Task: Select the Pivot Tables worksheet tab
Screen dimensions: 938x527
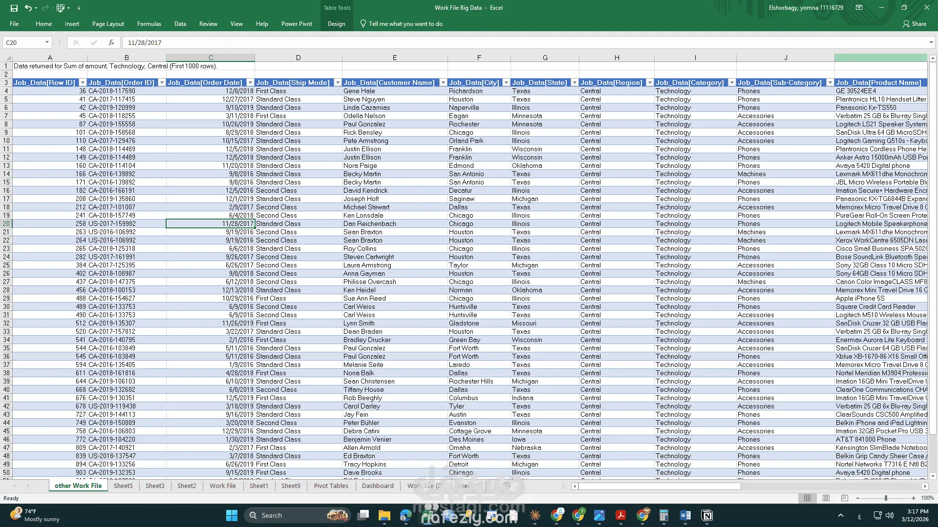Action: (x=331, y=486)
